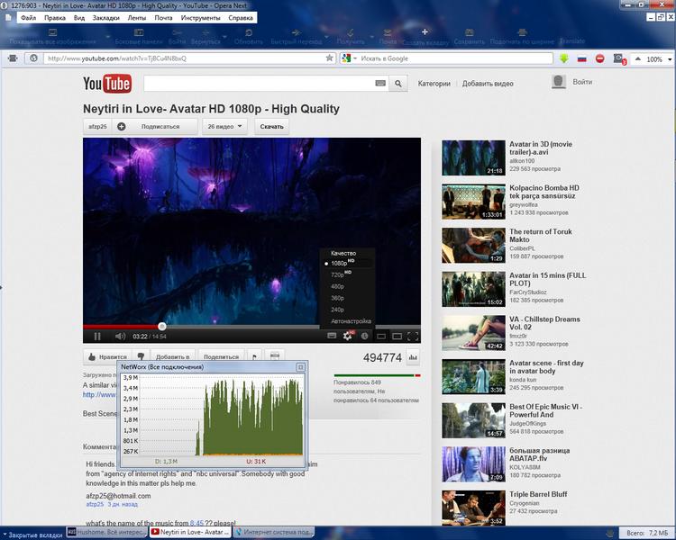Click the Подписаться subscribe button
The width and height of the screenshot is (676, 540).
160,127
